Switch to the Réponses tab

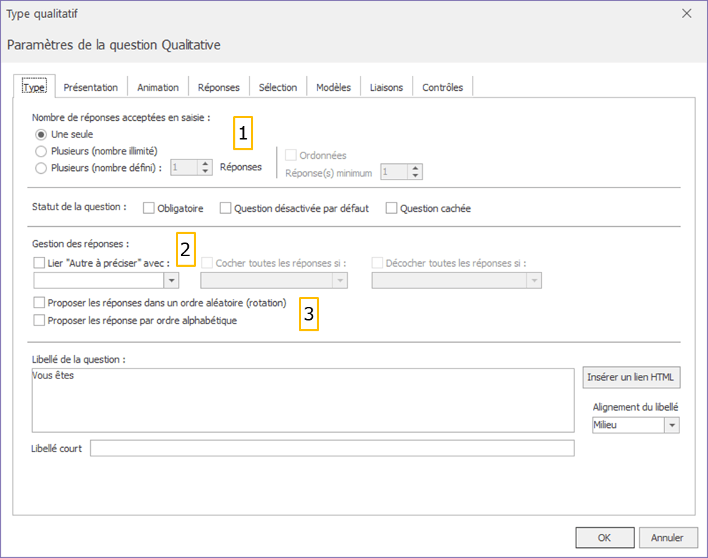(219, 87)
